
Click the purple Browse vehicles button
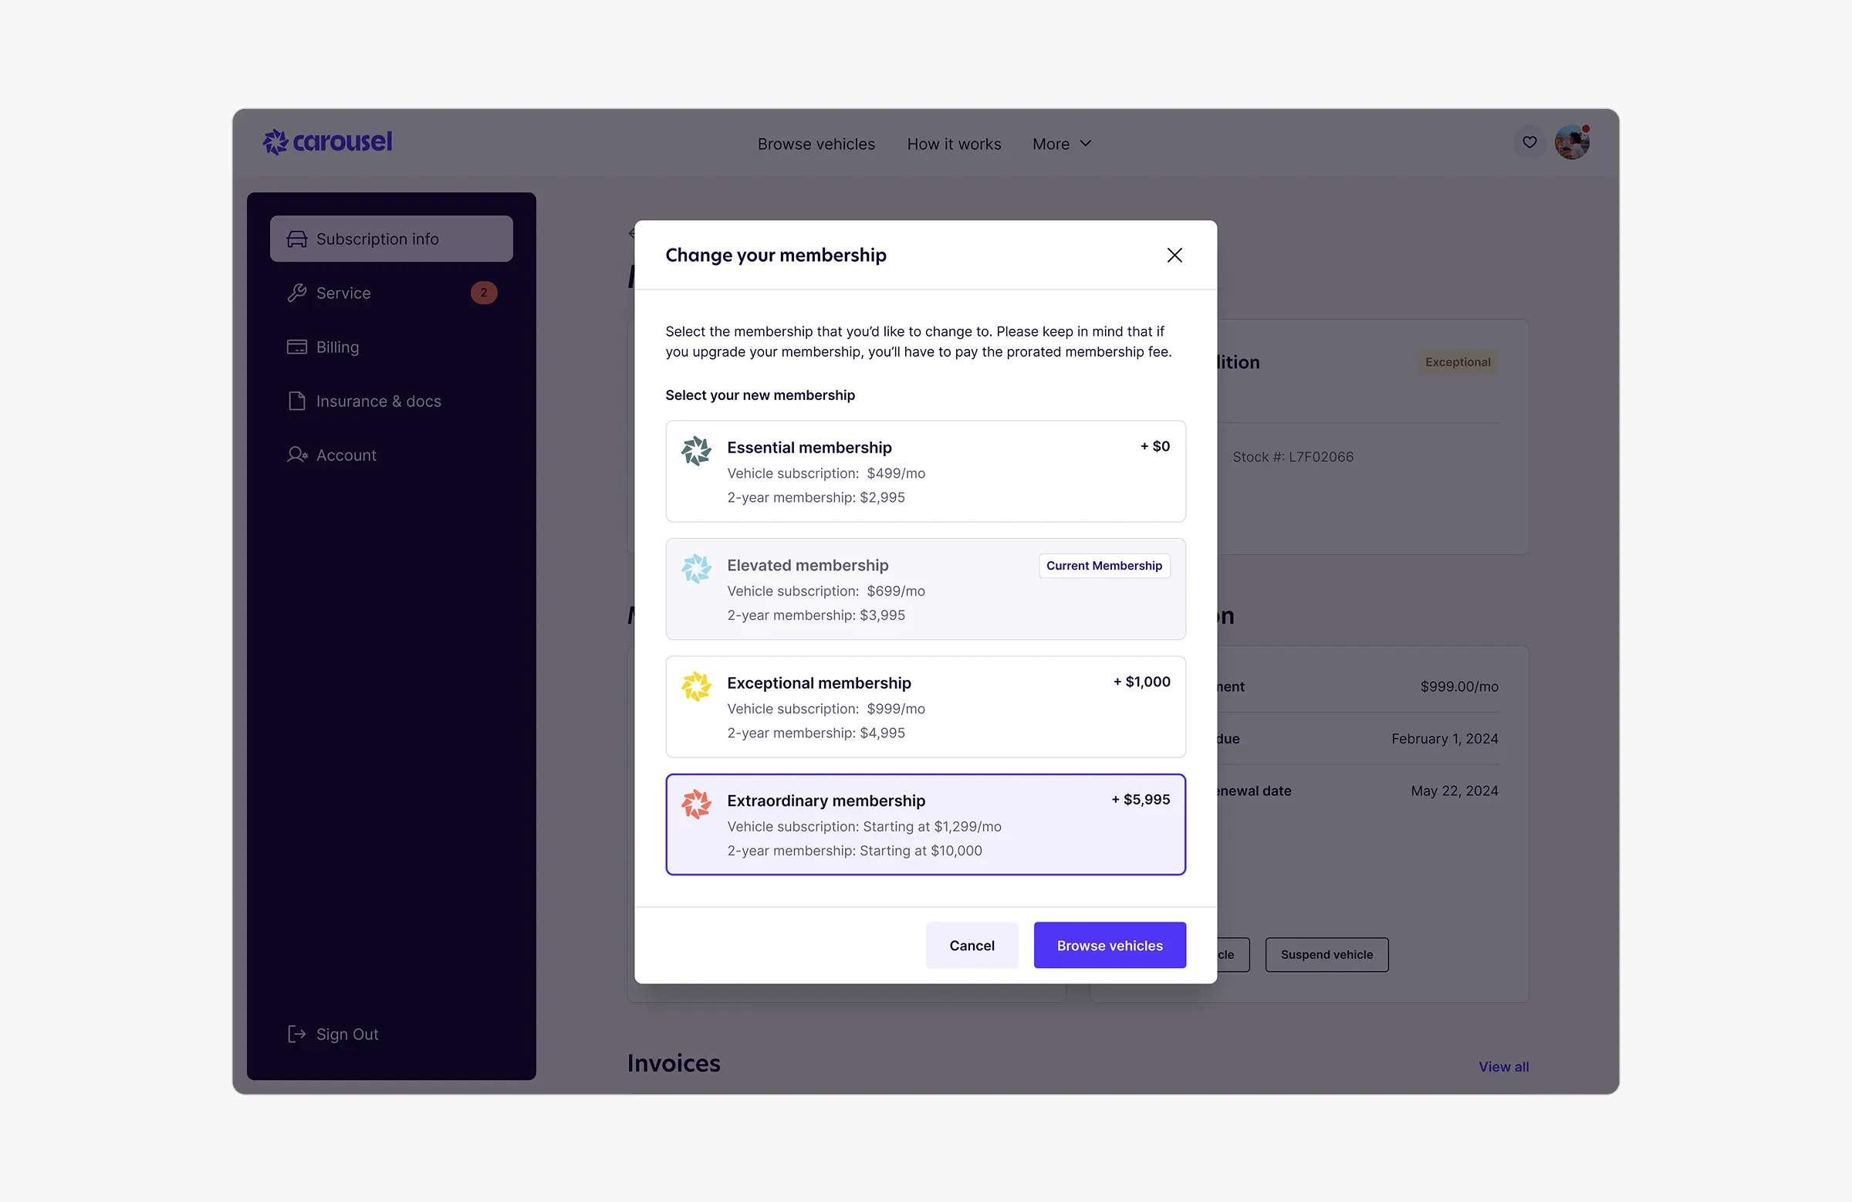tap(1109, 945)
